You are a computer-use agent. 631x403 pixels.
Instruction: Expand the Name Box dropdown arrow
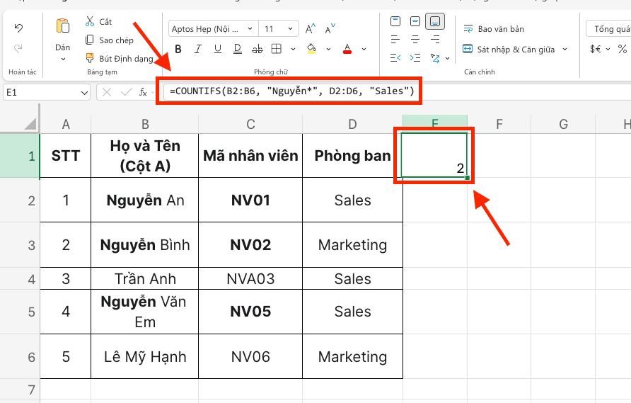coord(84,93)
